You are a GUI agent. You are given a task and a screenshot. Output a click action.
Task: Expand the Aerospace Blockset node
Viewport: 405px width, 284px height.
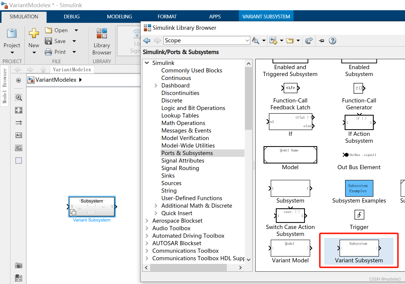click(x=147, y=221)
